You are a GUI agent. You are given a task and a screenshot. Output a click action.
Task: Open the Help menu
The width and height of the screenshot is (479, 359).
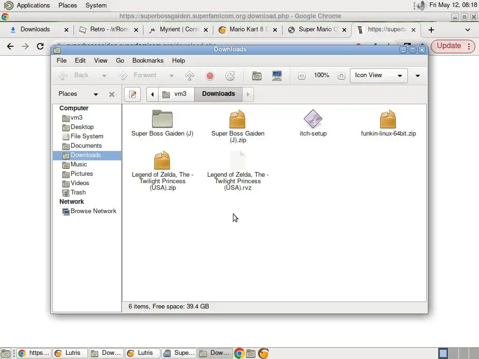[x=178, y=60]
